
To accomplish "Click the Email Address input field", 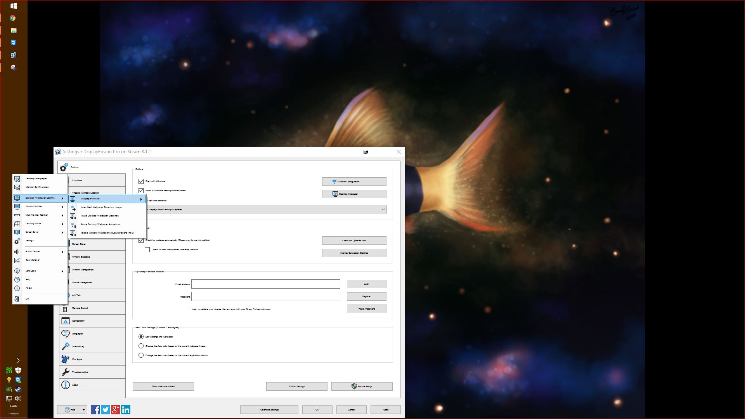I will (x=265, y=284).
